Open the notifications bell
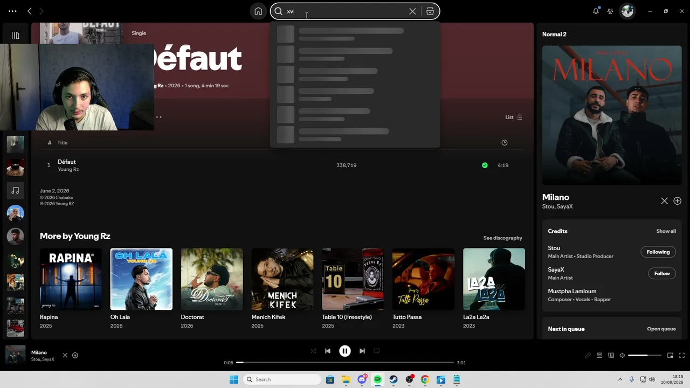 596,11
